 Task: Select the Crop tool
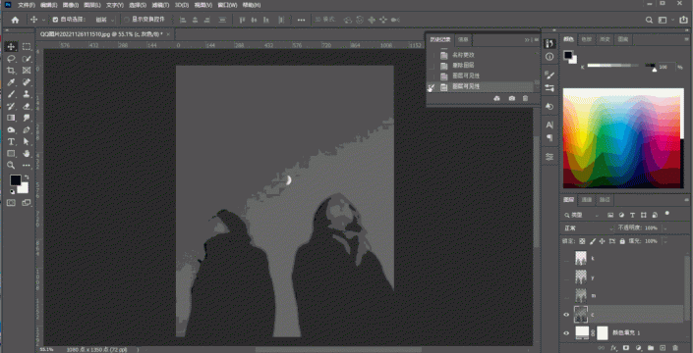pos(11,71)
